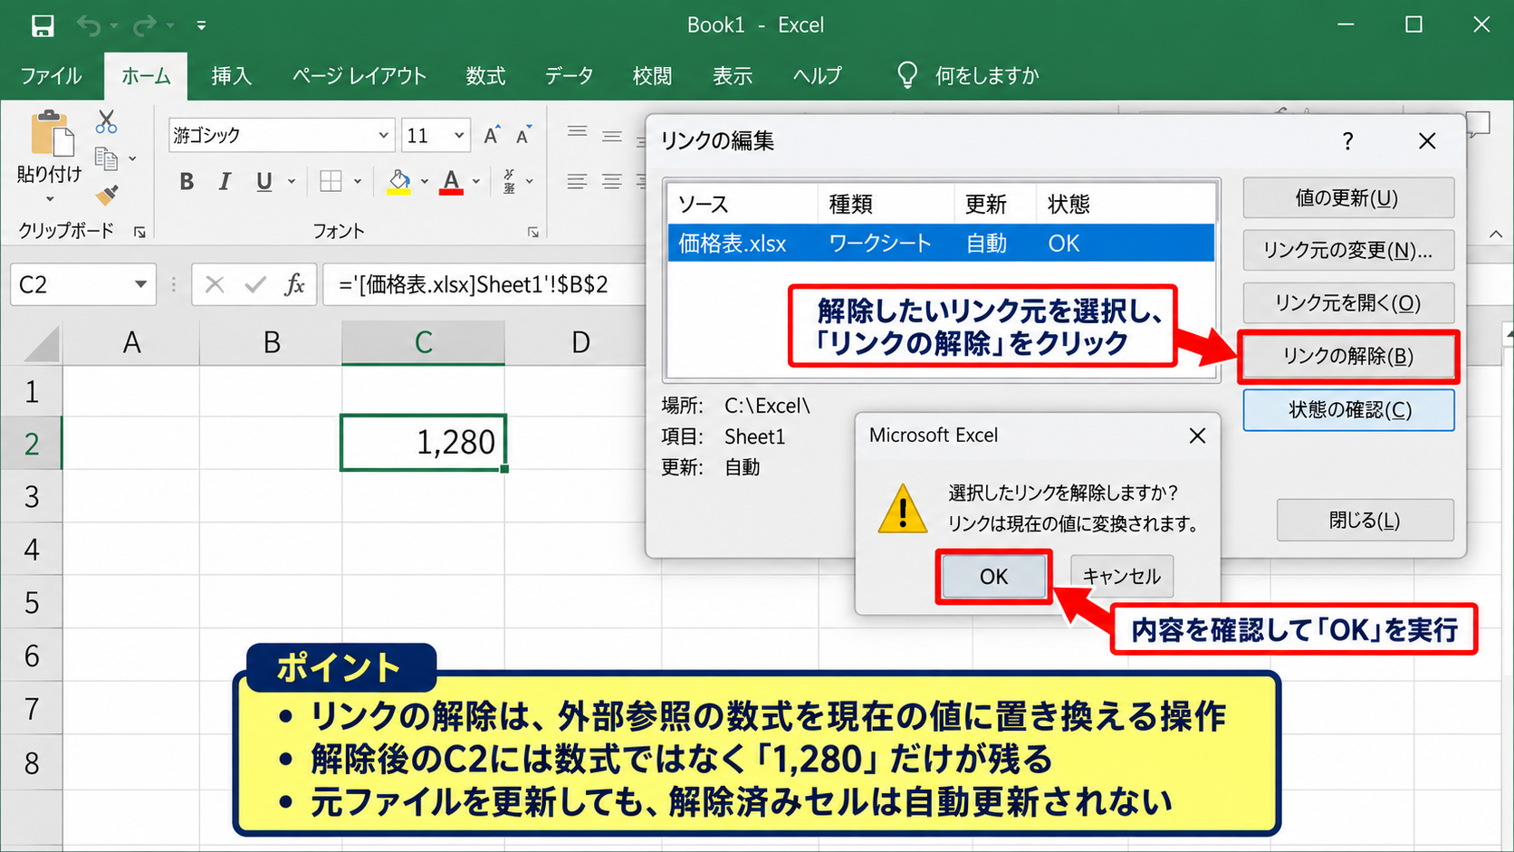Expand the fill color dropdown arrow
Screen dimensions: 1514x852
coord(424,182)
